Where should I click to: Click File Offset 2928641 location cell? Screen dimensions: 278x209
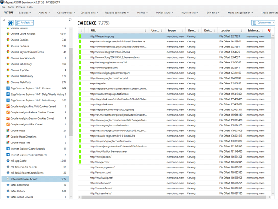click(x=229, y=68)
